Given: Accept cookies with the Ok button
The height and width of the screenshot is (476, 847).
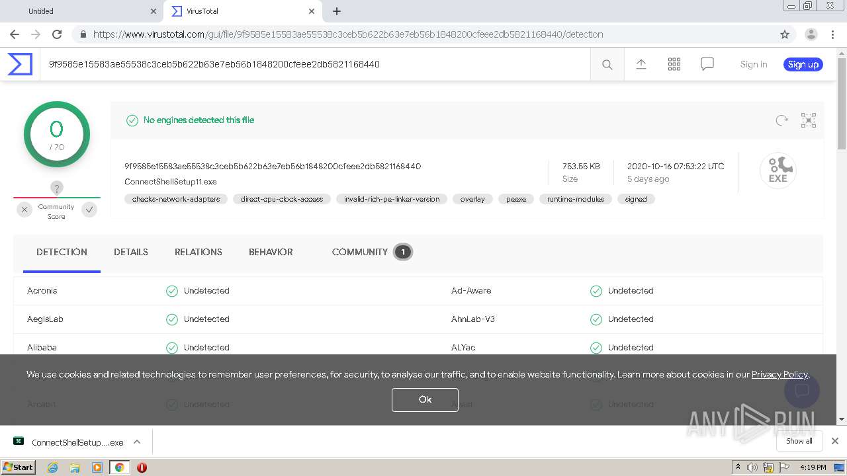Looking at the screenshot, I should pos(425,399).
